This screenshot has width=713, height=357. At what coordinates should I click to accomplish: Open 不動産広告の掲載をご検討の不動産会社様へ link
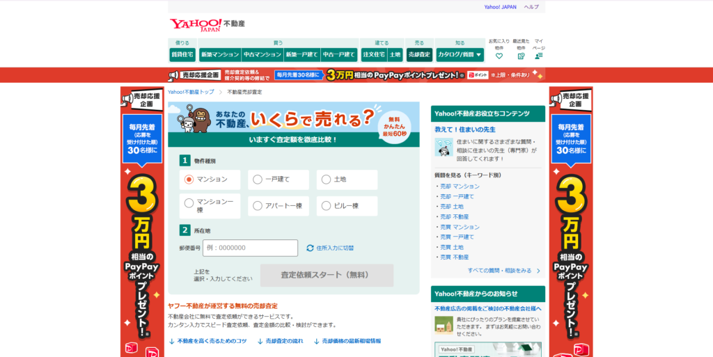pos(488,309)
